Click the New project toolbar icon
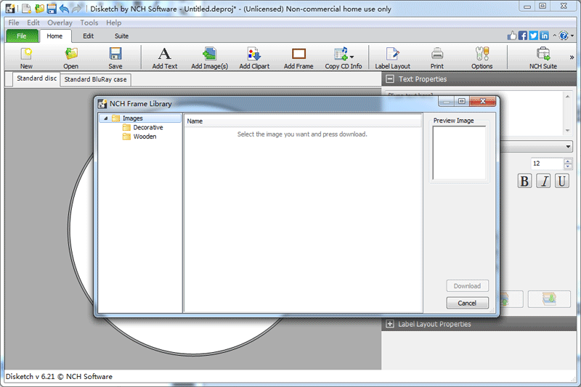Viewport: 581px width, 387px height. (26, 58)
